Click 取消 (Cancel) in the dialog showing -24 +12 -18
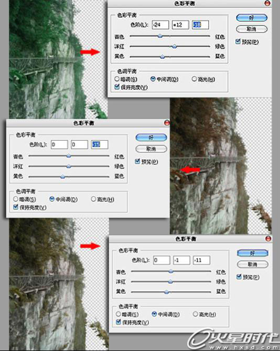This screenshot has width=280, height=351. (251, 29)
